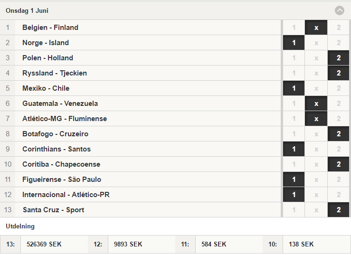Image resolution: width=351 pixels, height=255 pixels.
Task: Click the Onsdag 1 Juni header
Action: (x=27, y=10)
